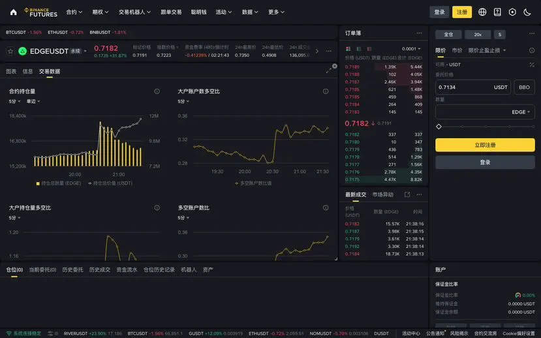Open the Binance Futures logo link
The image size is (541, 338).
[40, 12]
